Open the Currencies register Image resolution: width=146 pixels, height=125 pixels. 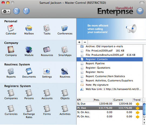click(x=11, y=108)
